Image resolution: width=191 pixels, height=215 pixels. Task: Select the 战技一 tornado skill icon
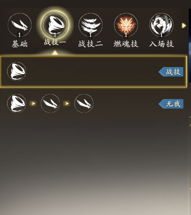tap(55, 25)
